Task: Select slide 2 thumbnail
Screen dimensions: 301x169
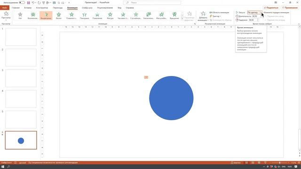Action: pyautogui.click(x=21, y=57)
